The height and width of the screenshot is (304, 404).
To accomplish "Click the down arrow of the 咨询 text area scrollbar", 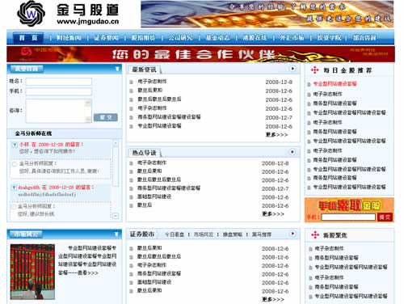I will (x=88, y=119).
